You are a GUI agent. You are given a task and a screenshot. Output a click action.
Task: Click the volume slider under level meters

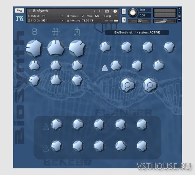[x=165, y=21]
